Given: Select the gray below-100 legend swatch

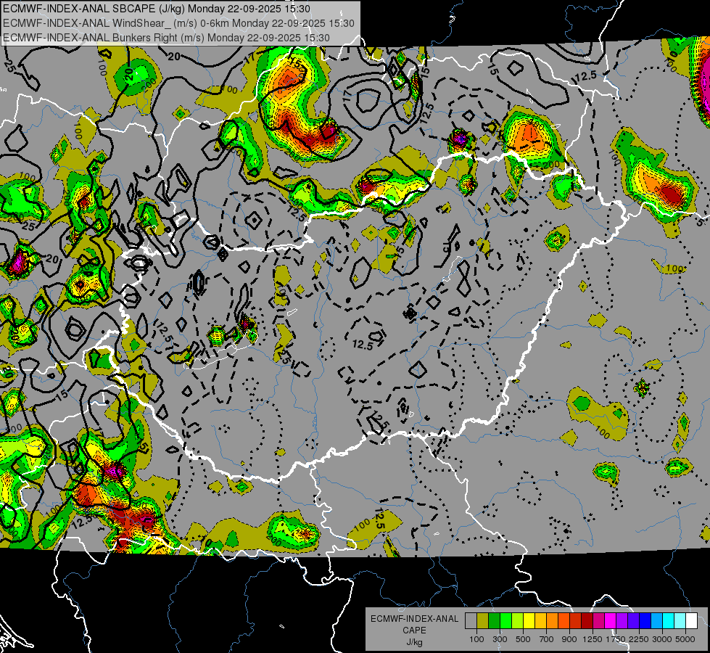Looking at the screenshot, I should pos(471,620).
